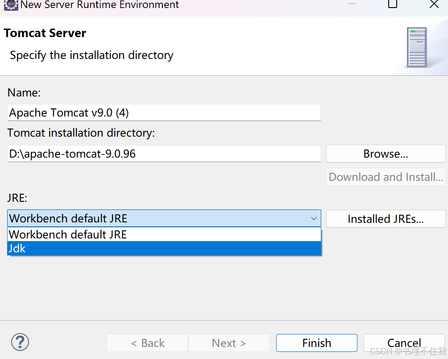This screenshot has width=448, height=359.
Task: Select Jdk from the JRE list
Action: (x=164, y=248)
